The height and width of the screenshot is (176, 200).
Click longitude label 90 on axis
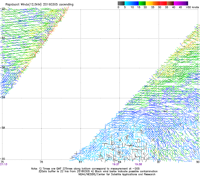pos(198,162)
